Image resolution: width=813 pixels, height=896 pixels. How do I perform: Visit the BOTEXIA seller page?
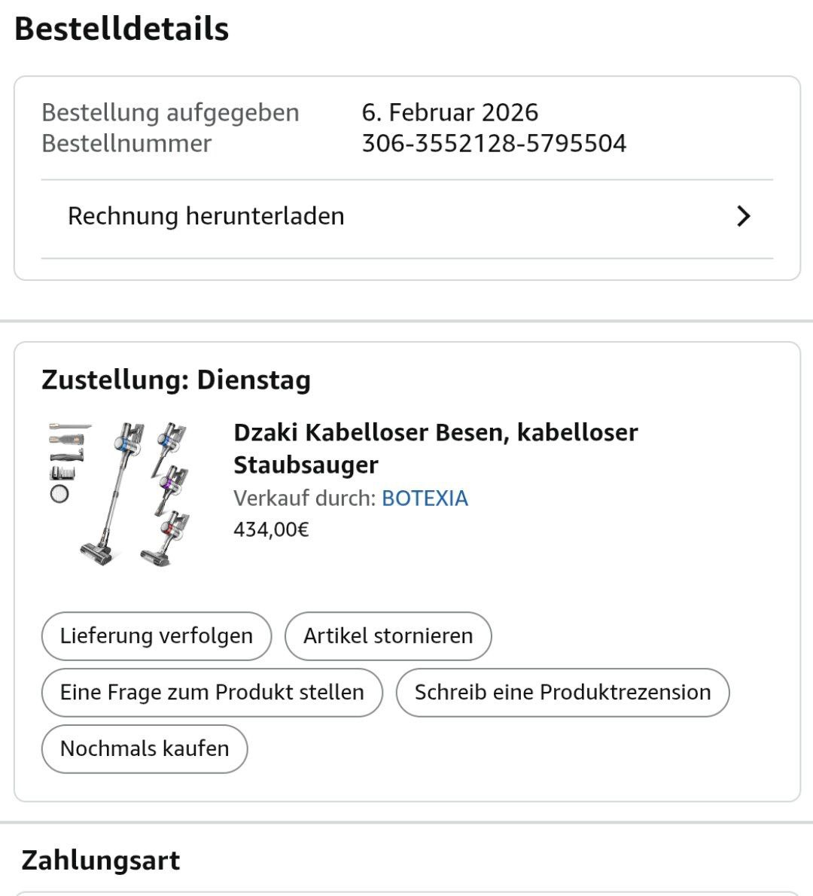(x=425, y=498)
